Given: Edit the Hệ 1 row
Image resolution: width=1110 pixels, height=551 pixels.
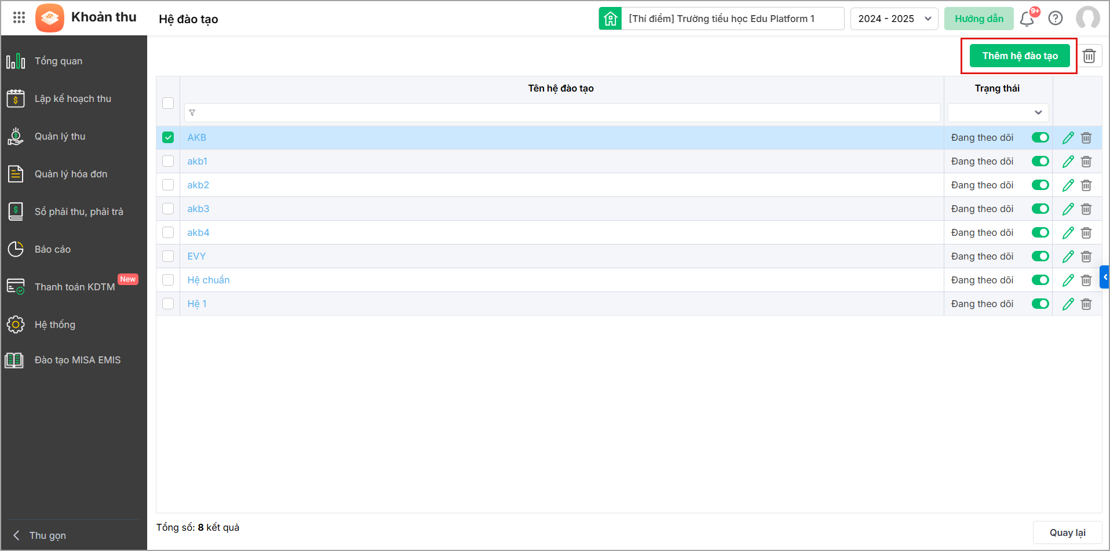Looking at the screenshot, I should click(1068, 304).
